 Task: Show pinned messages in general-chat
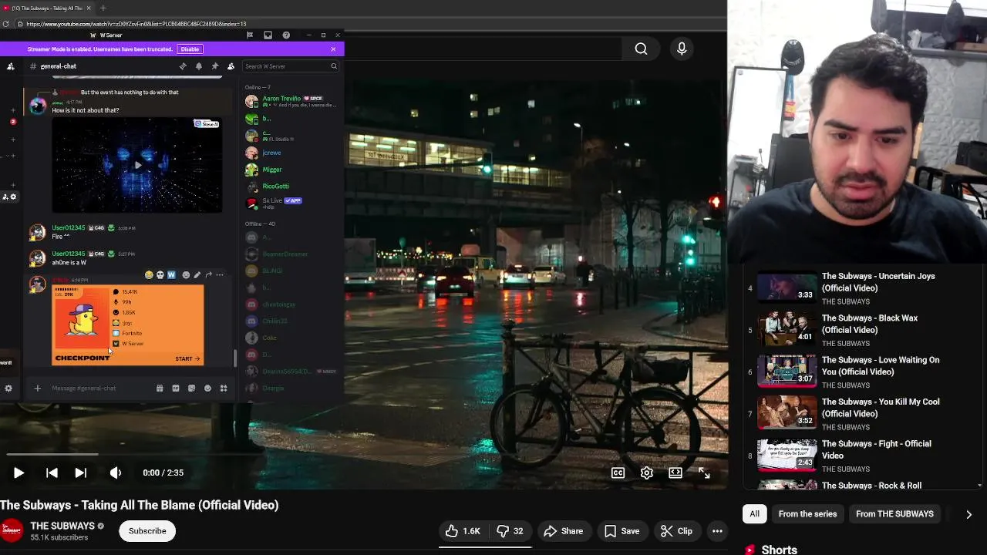214,66
